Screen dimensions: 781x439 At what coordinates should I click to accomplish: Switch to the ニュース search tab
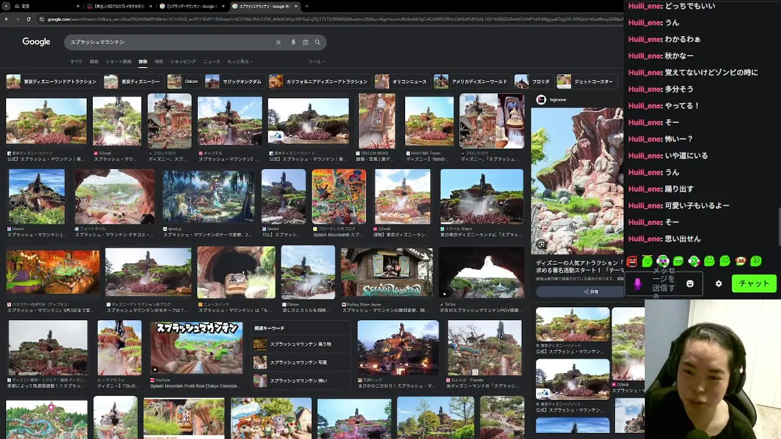pyautogui.click(x=212, y=62)
